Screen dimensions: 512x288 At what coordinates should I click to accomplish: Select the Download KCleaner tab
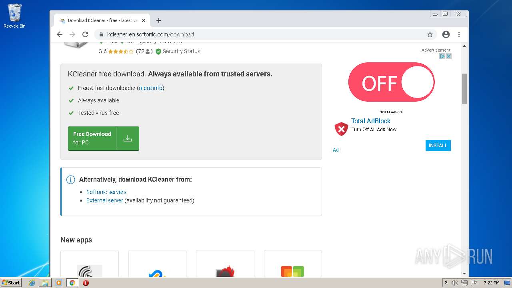[x=102, y=20]
